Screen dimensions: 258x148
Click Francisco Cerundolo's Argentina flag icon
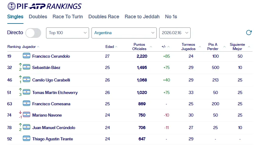27,56
